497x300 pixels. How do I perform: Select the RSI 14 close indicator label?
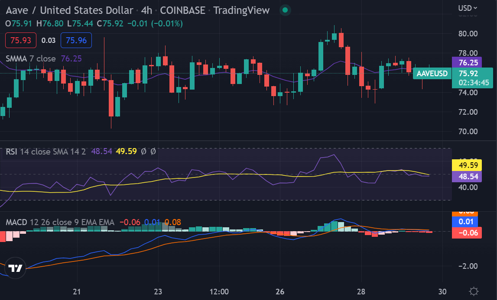(x=45, y=152)
